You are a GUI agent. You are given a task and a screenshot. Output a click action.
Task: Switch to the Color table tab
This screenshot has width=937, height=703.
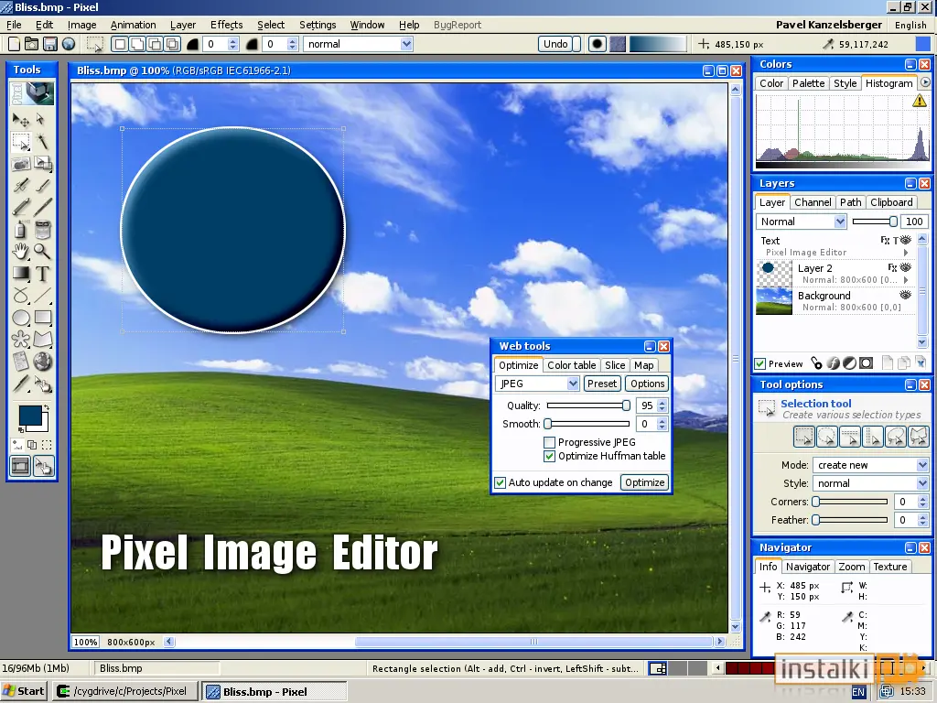571,365
